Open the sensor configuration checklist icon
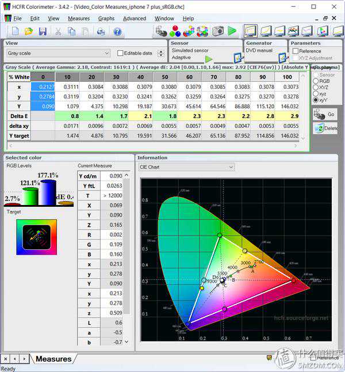Screen dimensions: 345x372 coord(238,58)
